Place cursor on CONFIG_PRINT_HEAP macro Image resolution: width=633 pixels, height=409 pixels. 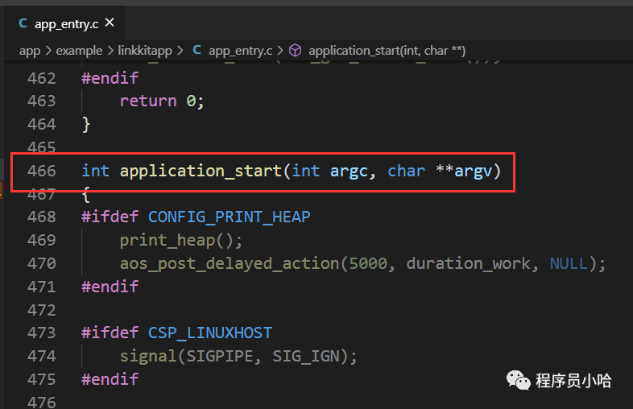pos(229,217)
